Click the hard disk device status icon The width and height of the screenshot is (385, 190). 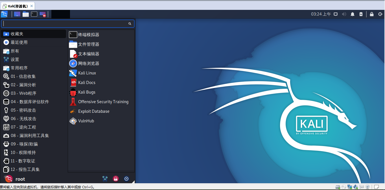(x=338, y=187)
